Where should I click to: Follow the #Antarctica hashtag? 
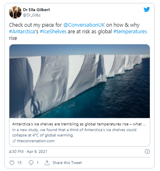pyautogui.click(x=22, y=32)
